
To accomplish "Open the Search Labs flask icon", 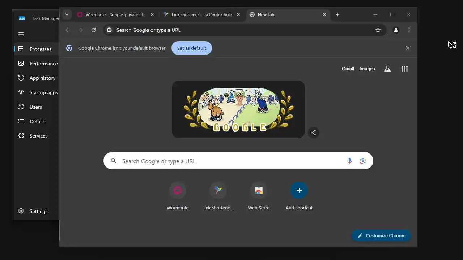I will click(x=387, y=69).
